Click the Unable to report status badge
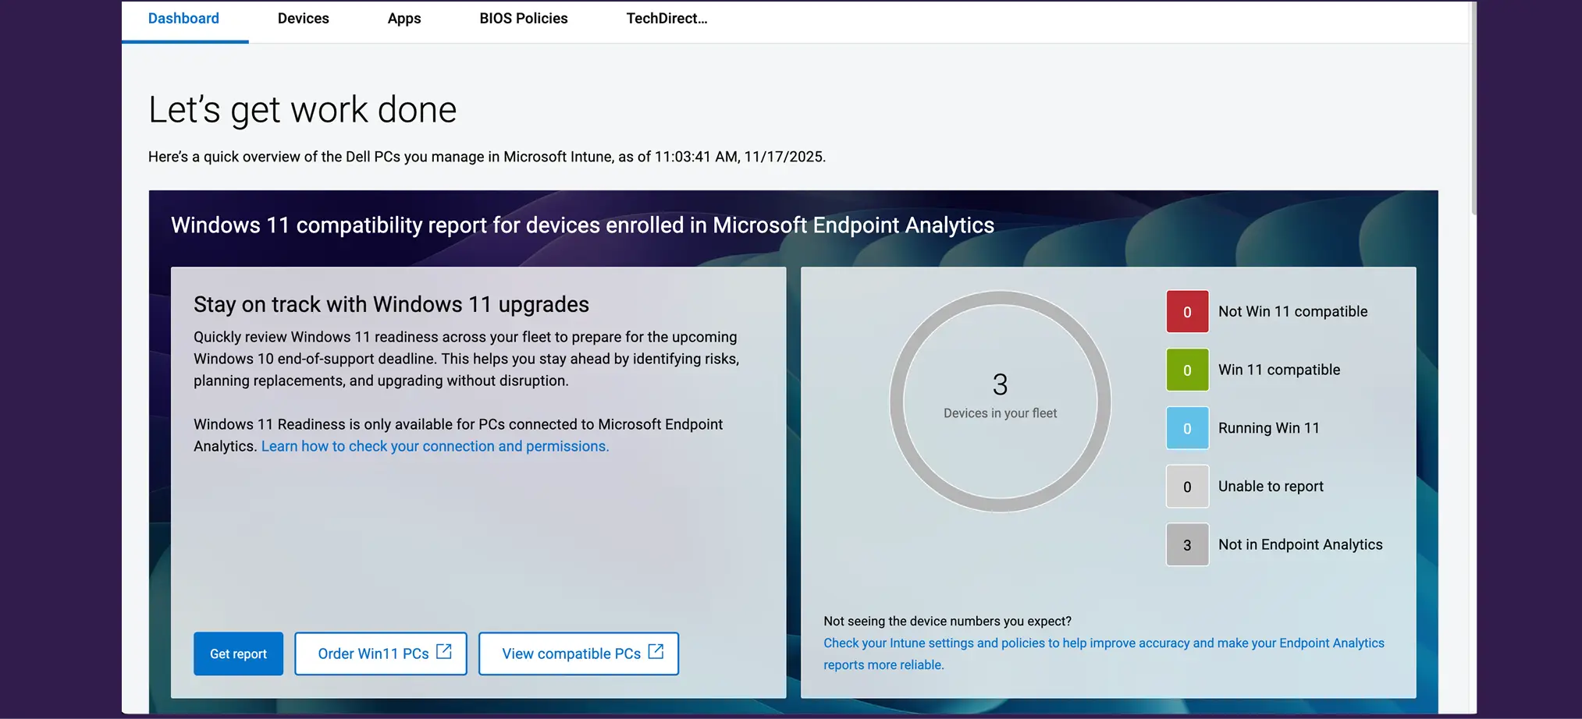This screenshot has height=719, width=1582. click(1187, 486)
